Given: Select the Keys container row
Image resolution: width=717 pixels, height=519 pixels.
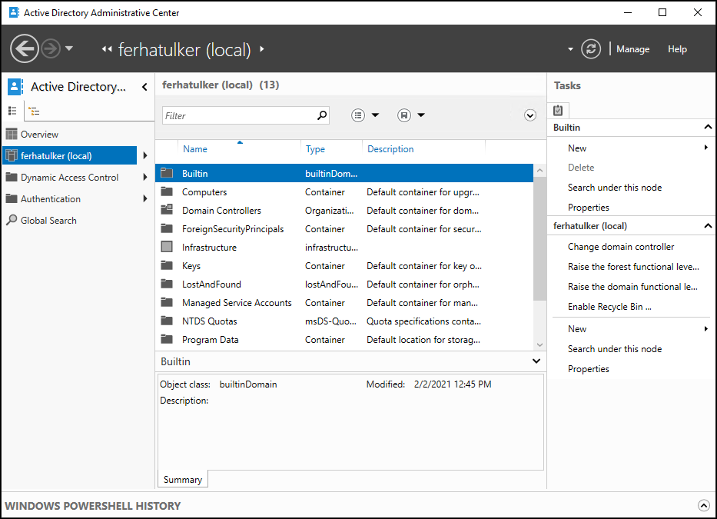Looking at the screenshot, I should pos(344,266).
